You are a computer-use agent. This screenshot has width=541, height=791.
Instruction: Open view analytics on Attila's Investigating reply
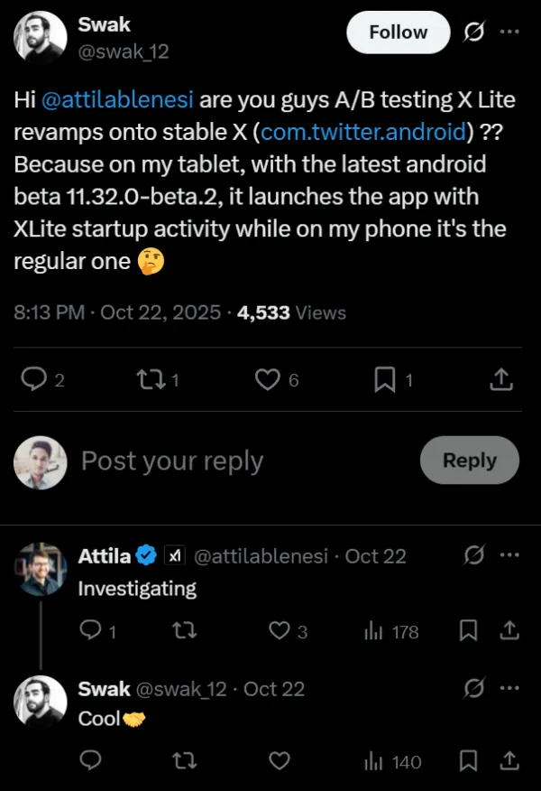point(376,631)
